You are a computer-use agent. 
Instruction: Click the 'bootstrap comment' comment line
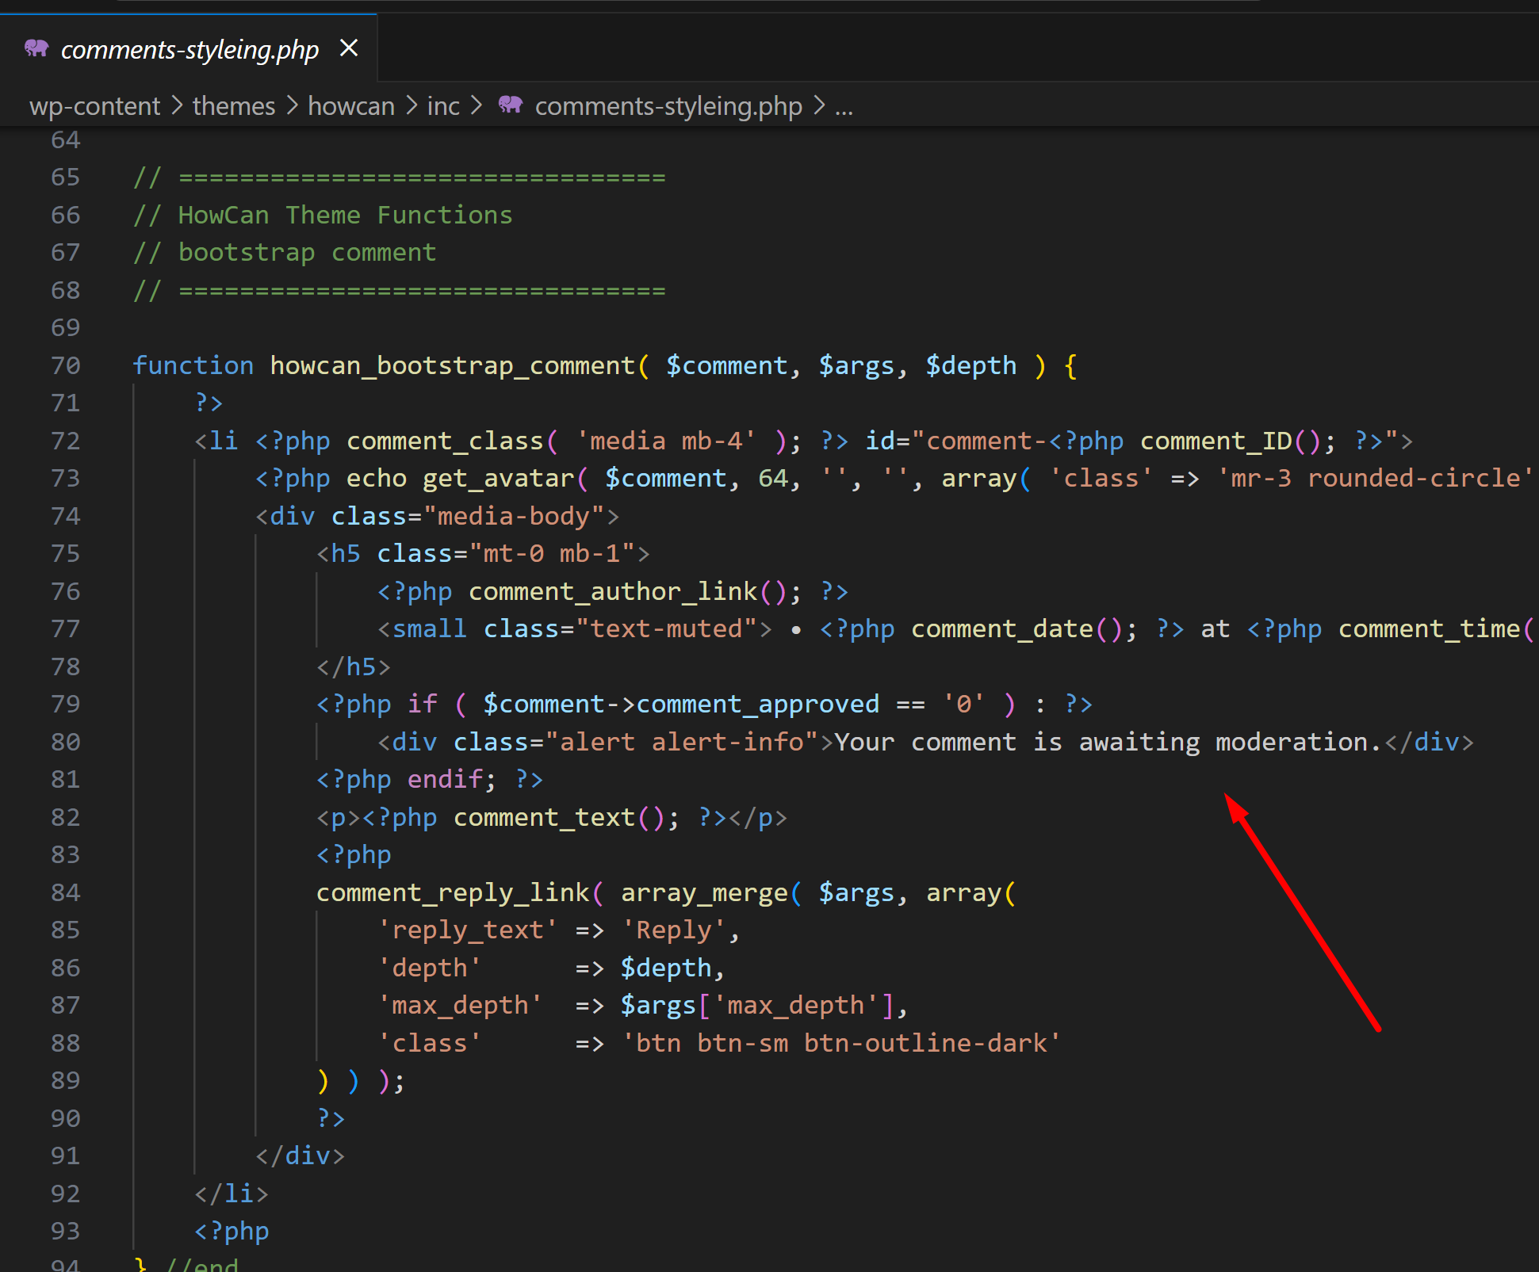tap(285, 252)
